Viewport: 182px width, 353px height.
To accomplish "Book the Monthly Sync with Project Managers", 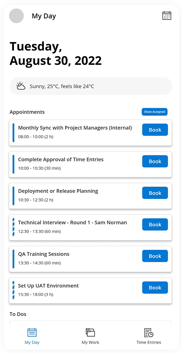I will (x=155, y=130).
